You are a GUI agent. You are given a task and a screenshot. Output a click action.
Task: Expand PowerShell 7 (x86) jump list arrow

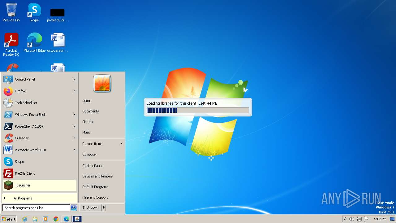pos(74,126)
